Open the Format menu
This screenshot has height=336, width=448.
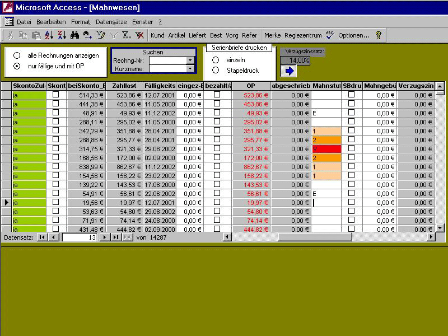(81, 22)
